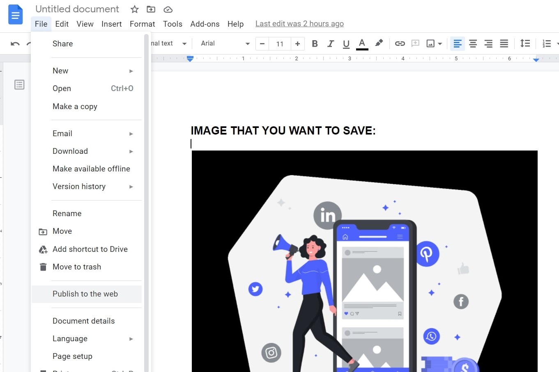Click the Untitled document title
Image resolution: width=559 pixels, height=372 pixels.
77,9
